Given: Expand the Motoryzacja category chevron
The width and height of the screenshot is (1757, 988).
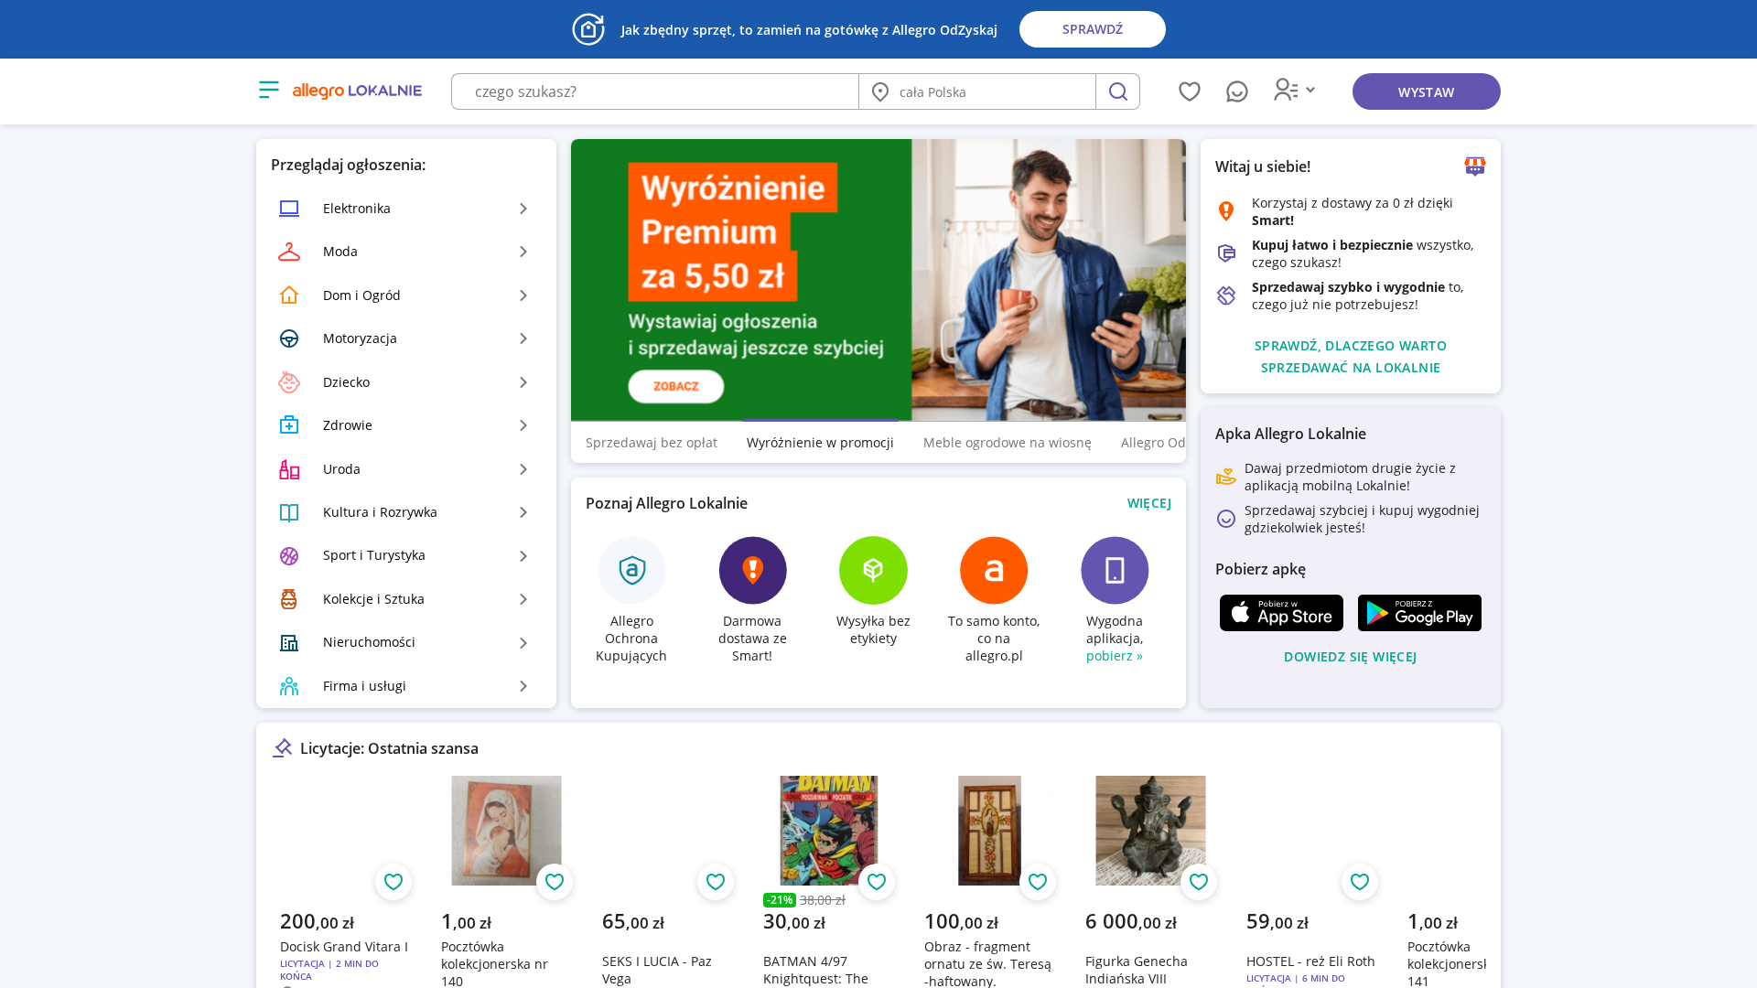Looking at the screenshot, I should coord(523,338).
